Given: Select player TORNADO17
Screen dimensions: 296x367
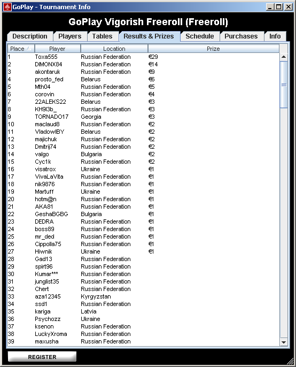Looking at the screenshot, I should (x=52, y=117).
